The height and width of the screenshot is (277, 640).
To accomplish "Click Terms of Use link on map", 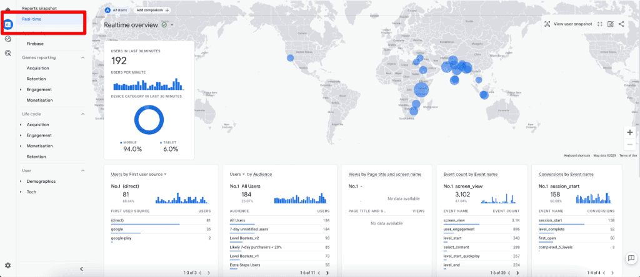I will pyautogui.click(x=628, y=155).
